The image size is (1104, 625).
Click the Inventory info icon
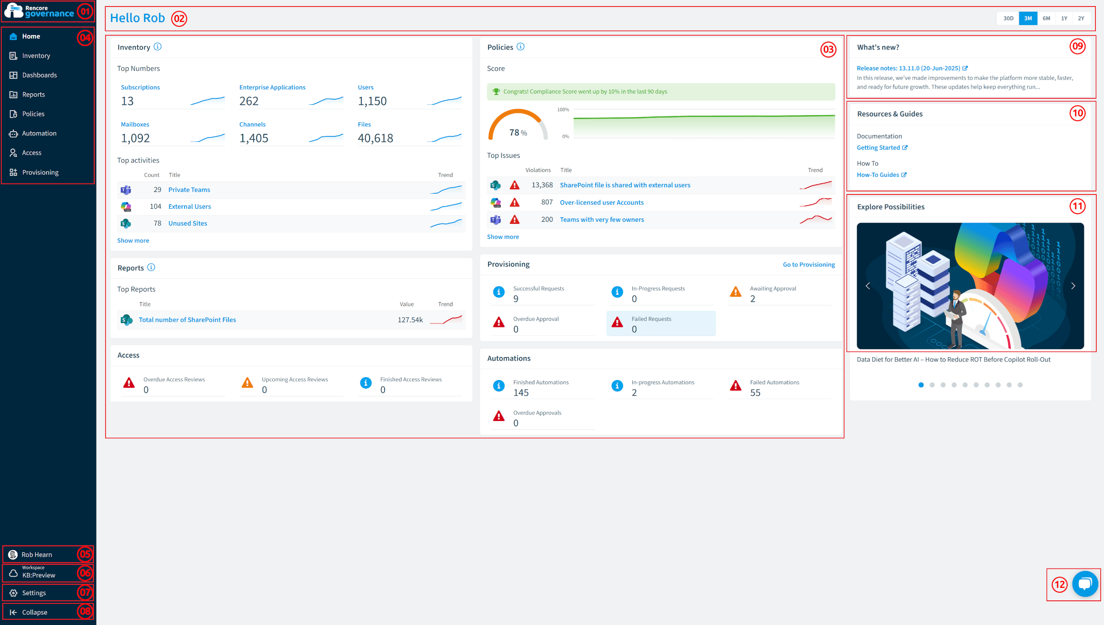pos(158,47)
